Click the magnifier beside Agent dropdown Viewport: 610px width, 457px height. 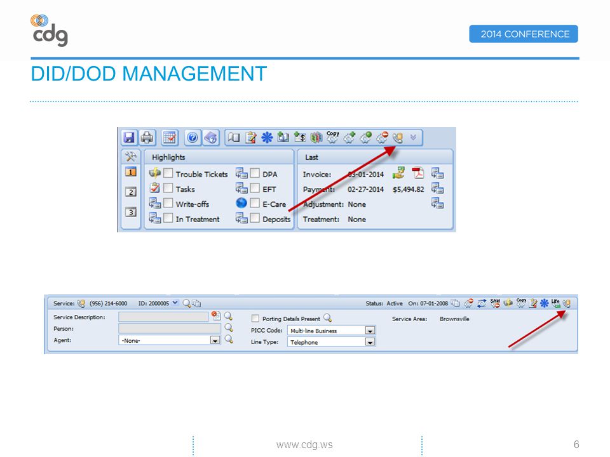click(x=229, y=339)
